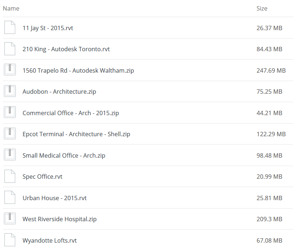
Task: Click the zip icon for West Riverside Hospital
Action: [10, 219]
